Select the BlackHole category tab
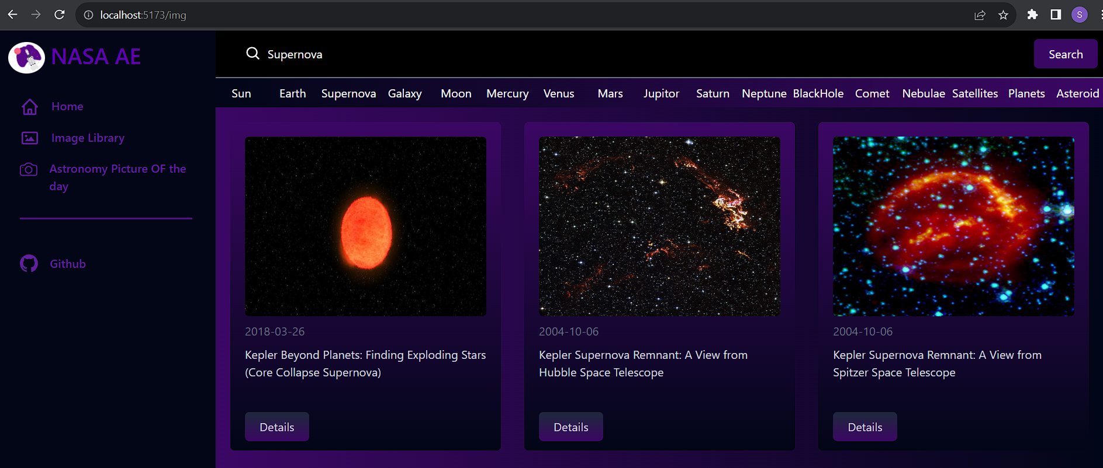Screen dimensions: 1103x468 coord(818,93)
